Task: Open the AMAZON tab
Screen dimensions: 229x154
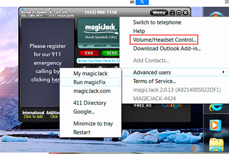Action: (100, 46)
